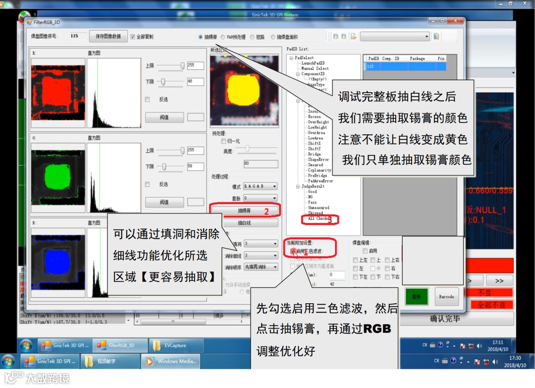
Task: Click the R upper limit field 255
Action: pyautogui.click(x=195, y=65)
